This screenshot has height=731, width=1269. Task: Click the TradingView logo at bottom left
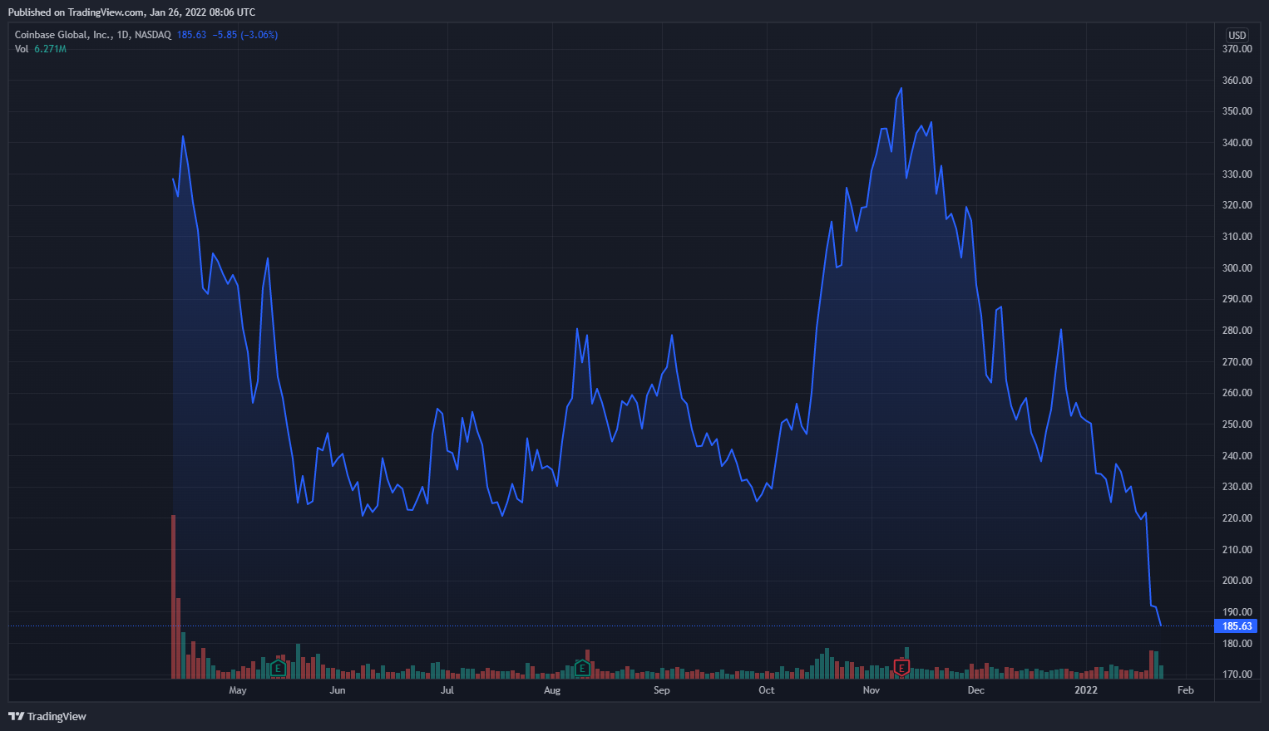(47, 716)
